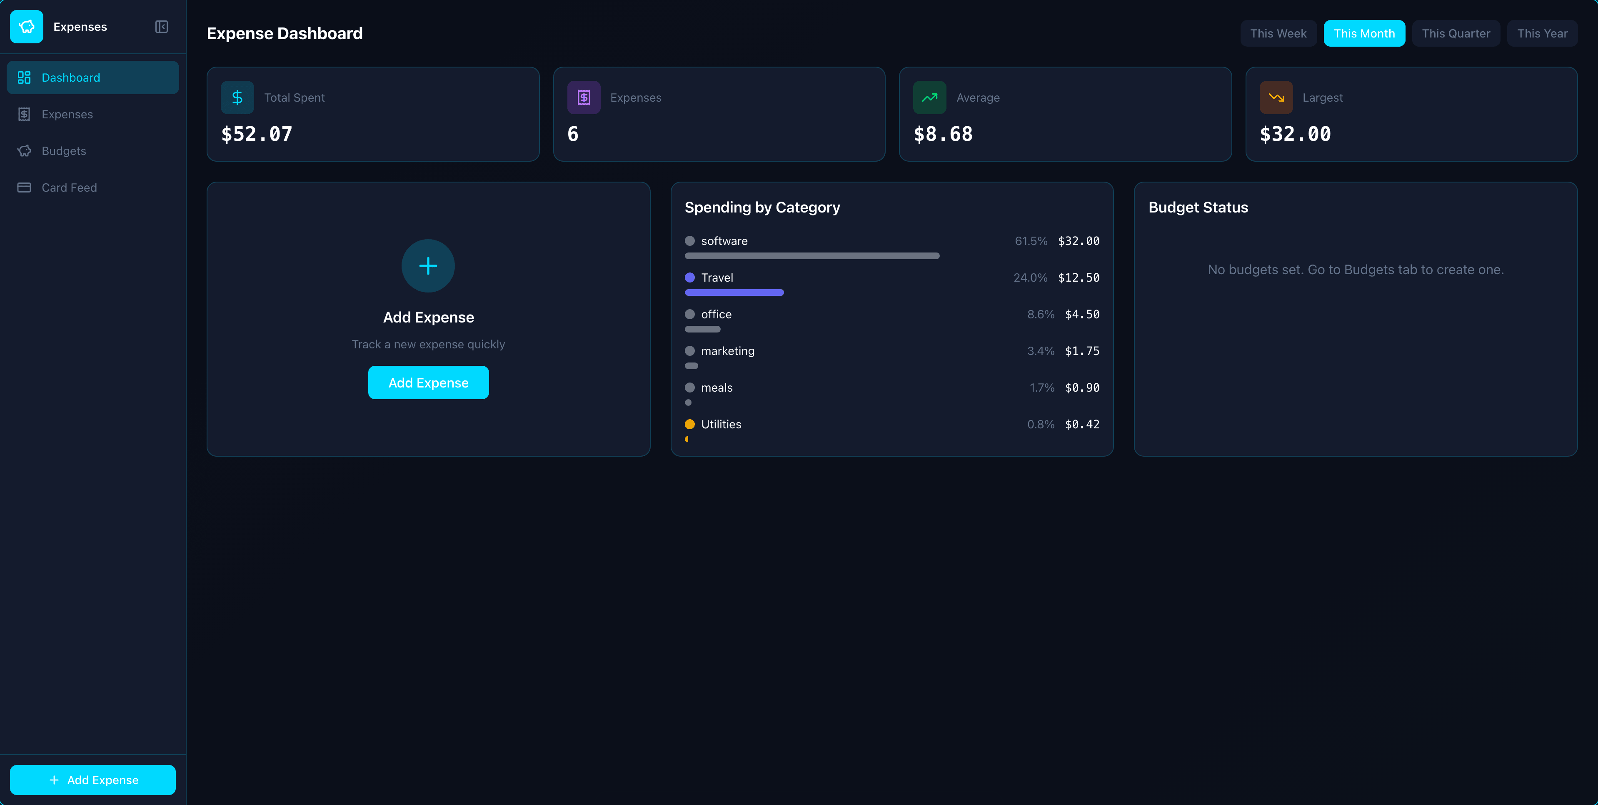The width and height of the screenshot is (1598, 805).
Task: Click the 3.4% marketing percentage
Action: coord(1041,351)
